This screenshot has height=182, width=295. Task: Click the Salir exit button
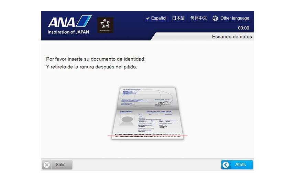pos(57,165)
